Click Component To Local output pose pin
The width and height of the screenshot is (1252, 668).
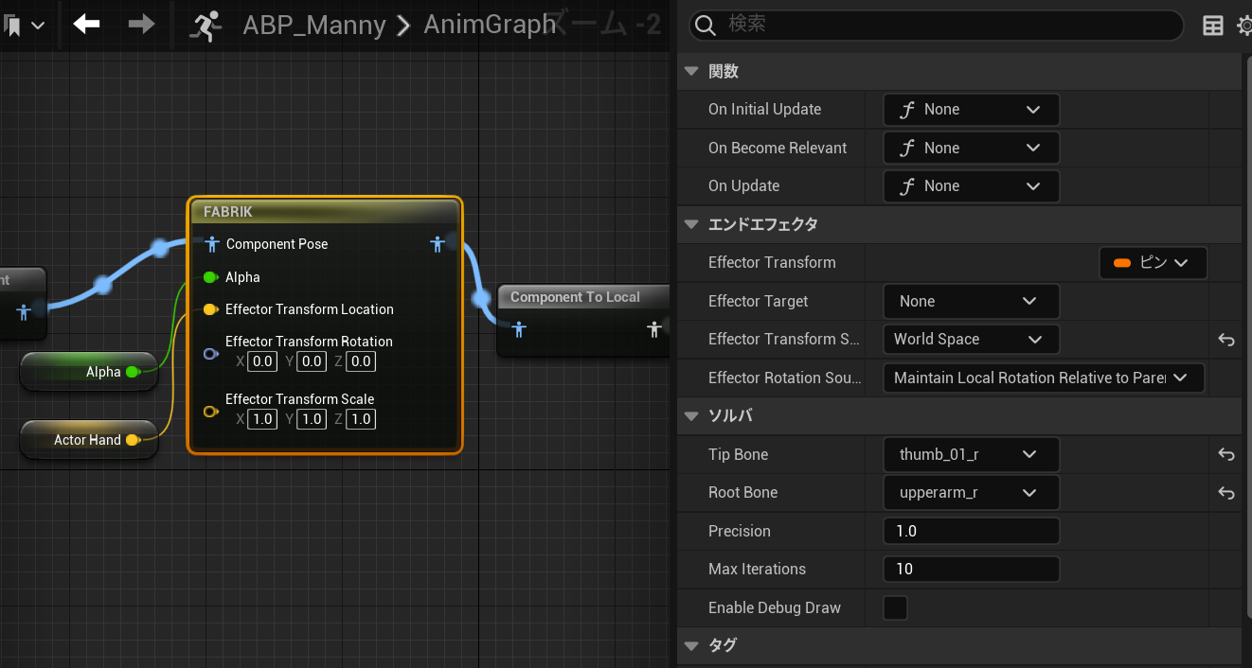pyautogui.click(x=653, y=329)
